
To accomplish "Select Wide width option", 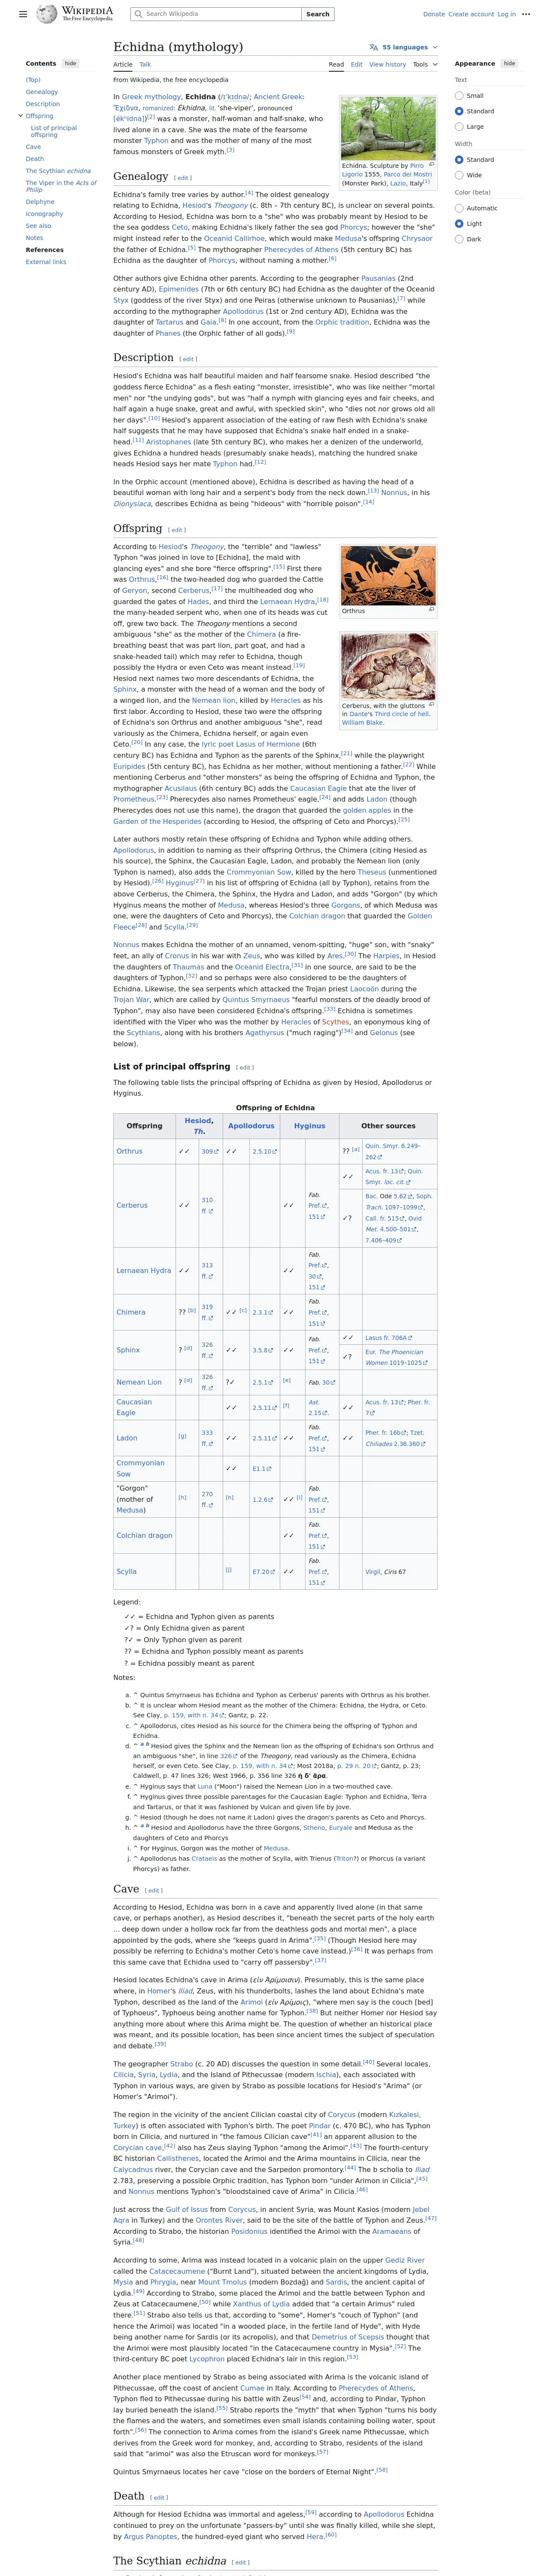I will tap(459, 175).
